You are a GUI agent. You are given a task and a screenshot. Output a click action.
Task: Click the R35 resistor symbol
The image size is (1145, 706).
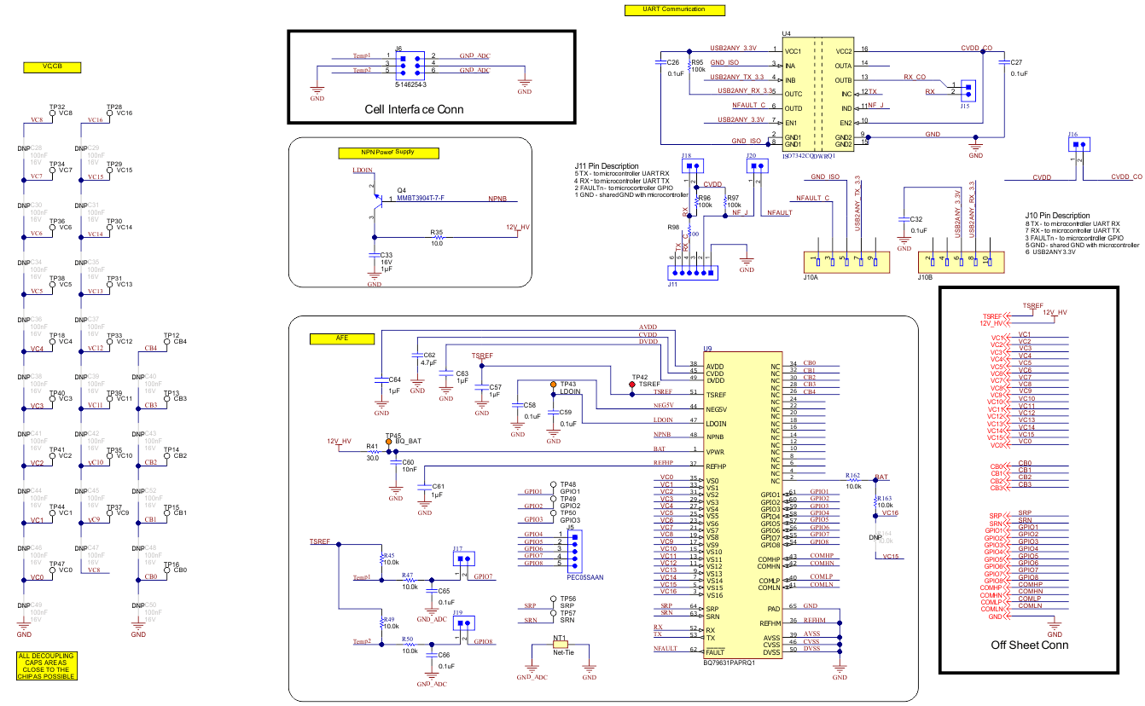pos(437,238)
